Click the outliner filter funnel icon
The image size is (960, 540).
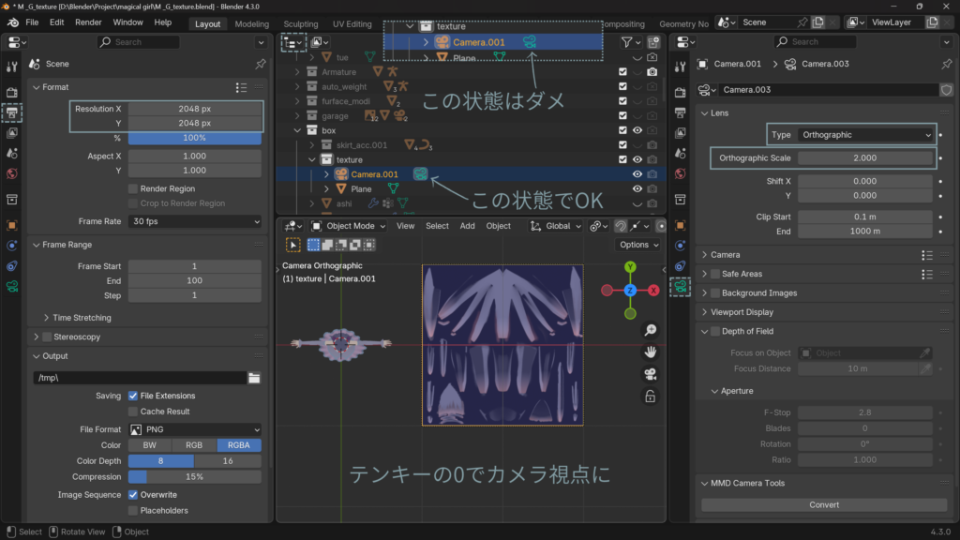coord(627,42)
